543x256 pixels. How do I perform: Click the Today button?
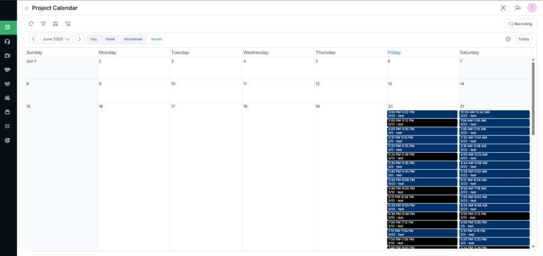click(523, 39)
